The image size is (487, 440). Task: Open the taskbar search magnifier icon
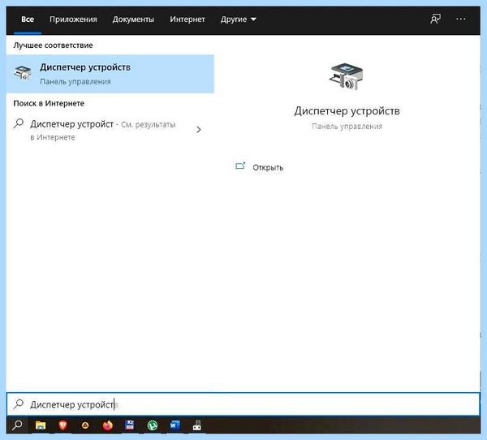point(17,425)
